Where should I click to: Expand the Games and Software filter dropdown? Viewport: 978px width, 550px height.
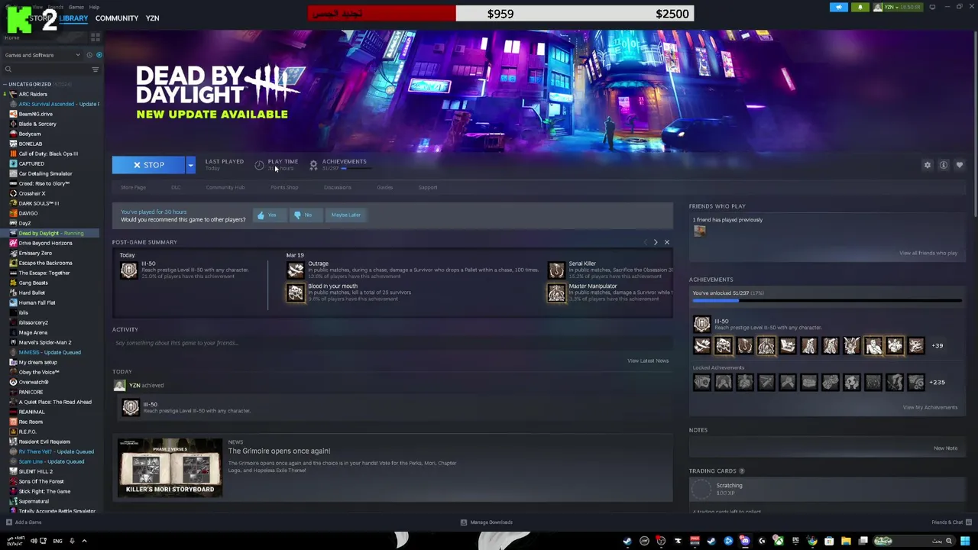[42, 55]
